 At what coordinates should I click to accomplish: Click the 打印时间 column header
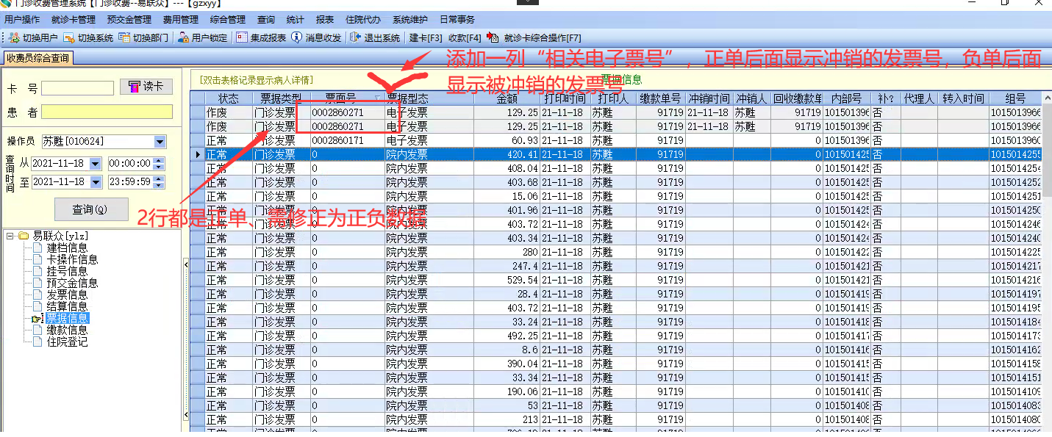(565, 98)
